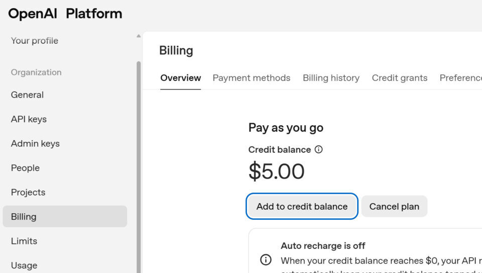The height and width of the screenshot is (273, 482).
Task: Open Admin keys in the sidebar
Action: (x=35, y=143)
